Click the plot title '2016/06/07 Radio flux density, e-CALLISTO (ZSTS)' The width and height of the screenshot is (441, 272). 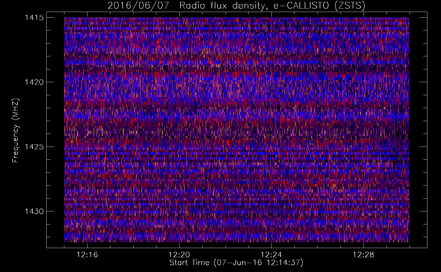coord(236,5)
